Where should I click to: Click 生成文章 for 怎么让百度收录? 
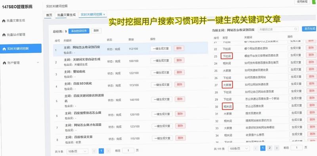tap(296, 105)
